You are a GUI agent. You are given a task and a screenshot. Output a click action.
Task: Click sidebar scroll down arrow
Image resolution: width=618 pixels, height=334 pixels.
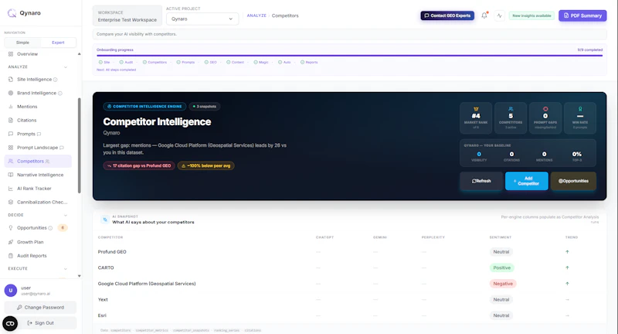pos(80,276)
